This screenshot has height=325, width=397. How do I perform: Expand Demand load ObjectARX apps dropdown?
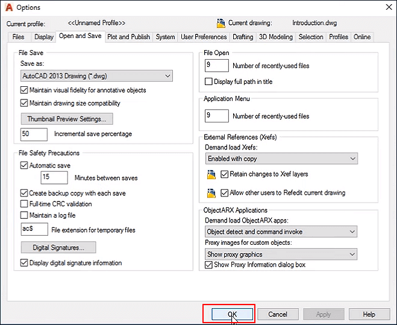click(281, 232)
